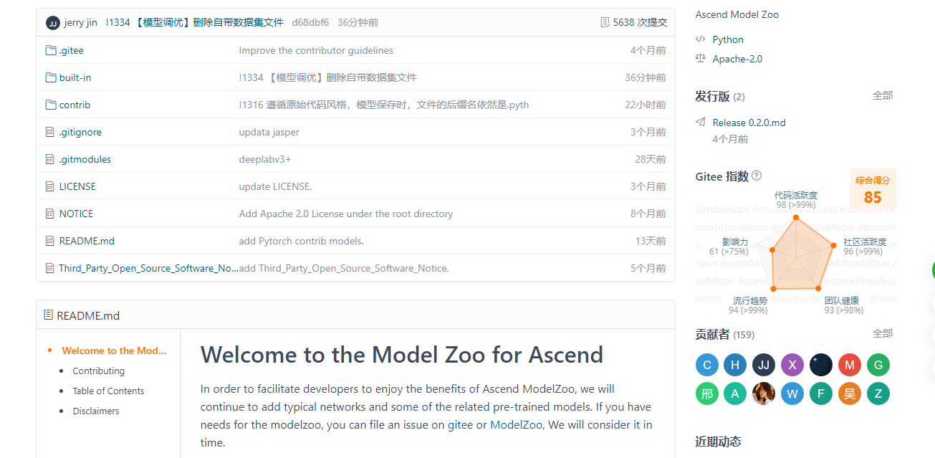Open README.md in the file list

click(87, 241)
